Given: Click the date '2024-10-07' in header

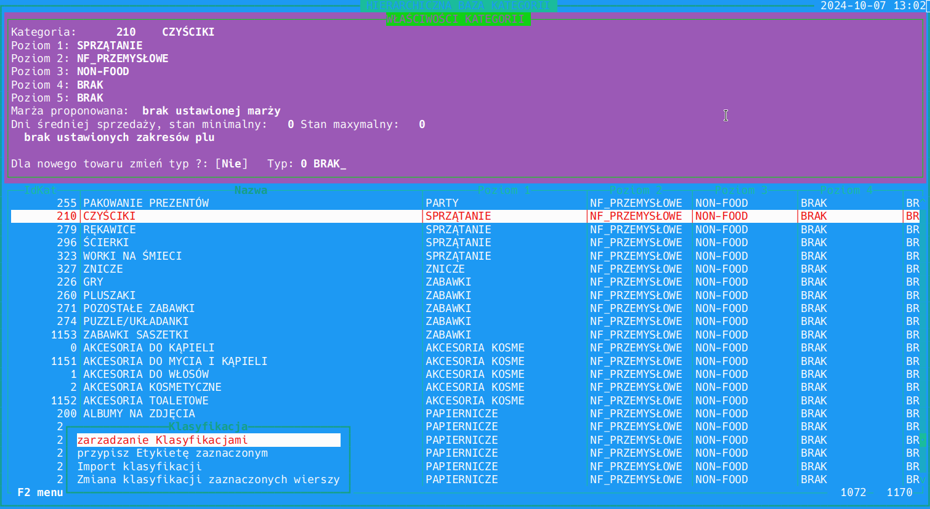Looking at the screenshot, I should click(x=853, y=6).
